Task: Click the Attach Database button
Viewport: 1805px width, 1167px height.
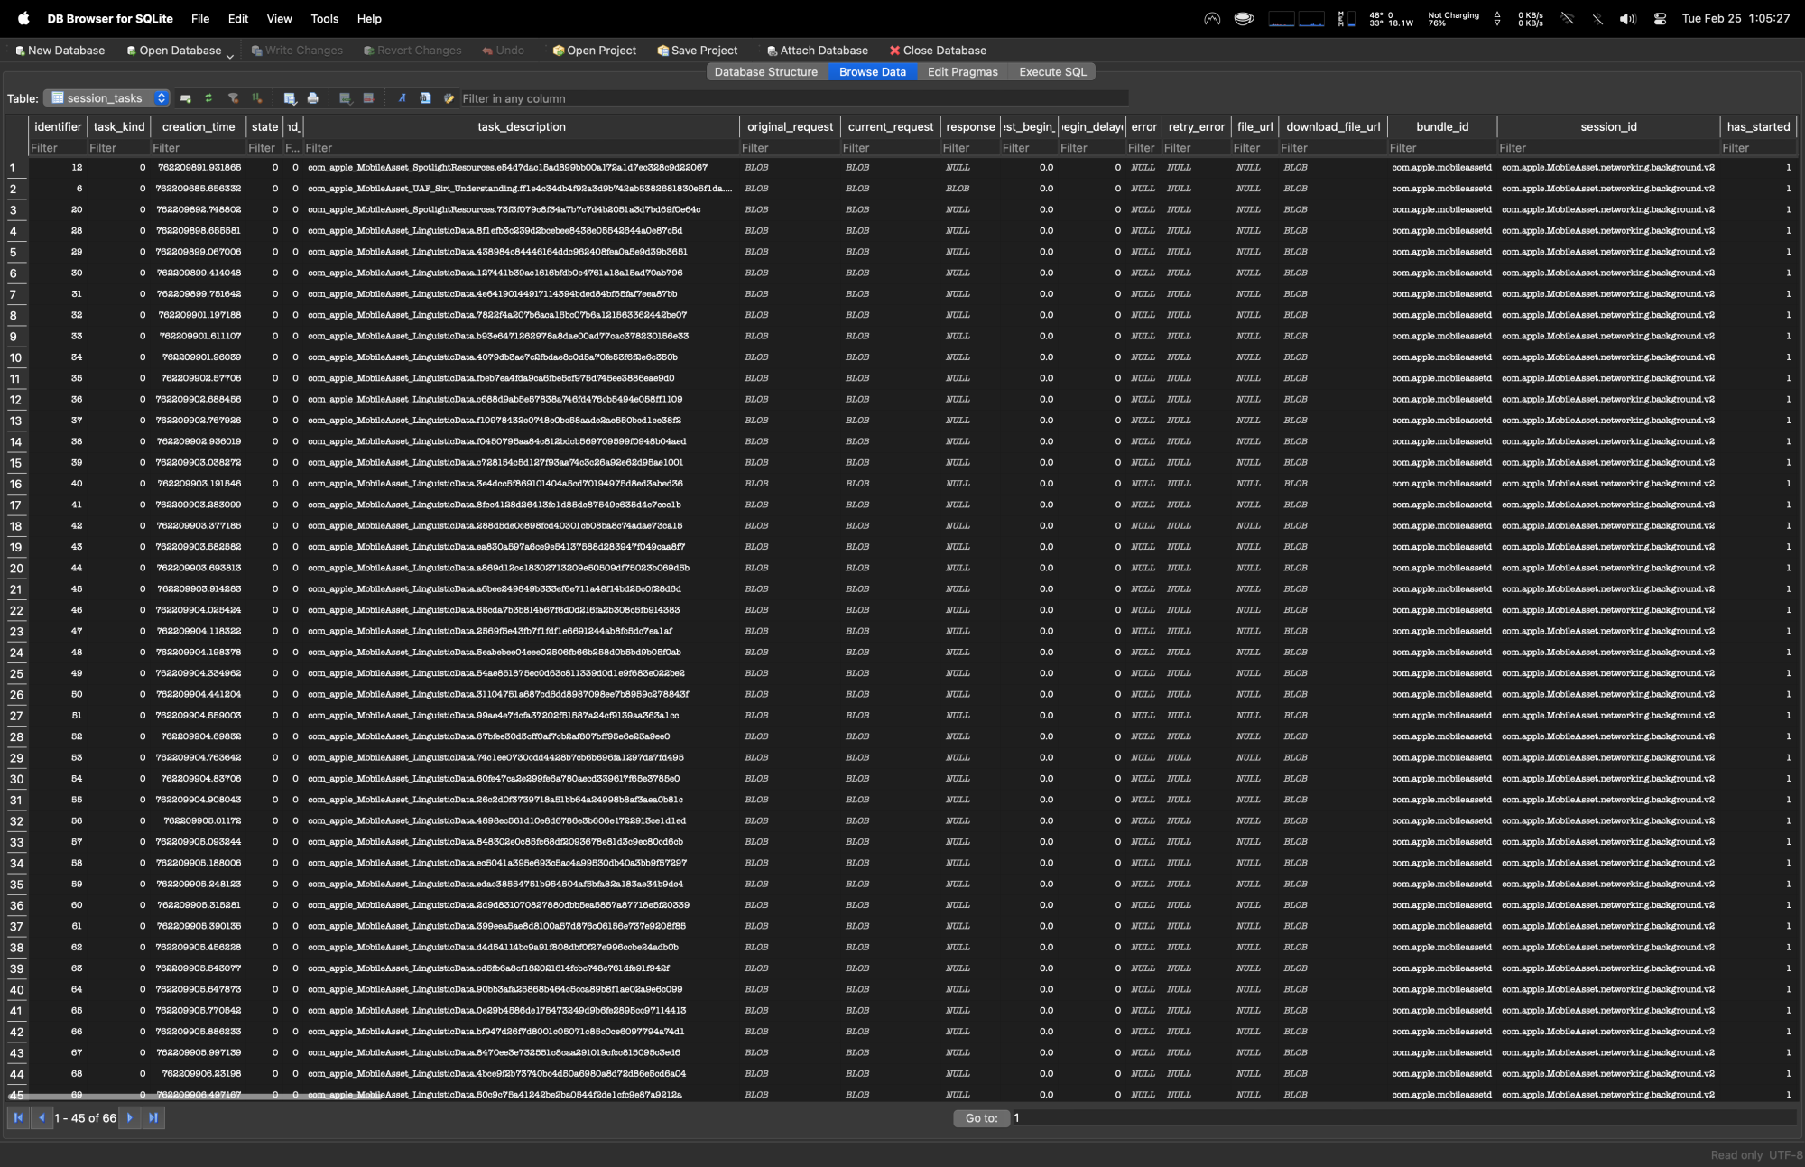Action: click(x=817, y=51)
